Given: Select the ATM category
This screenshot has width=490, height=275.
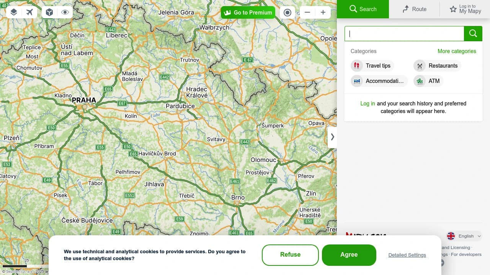Looking at the screenshot, I should point(428,81).
